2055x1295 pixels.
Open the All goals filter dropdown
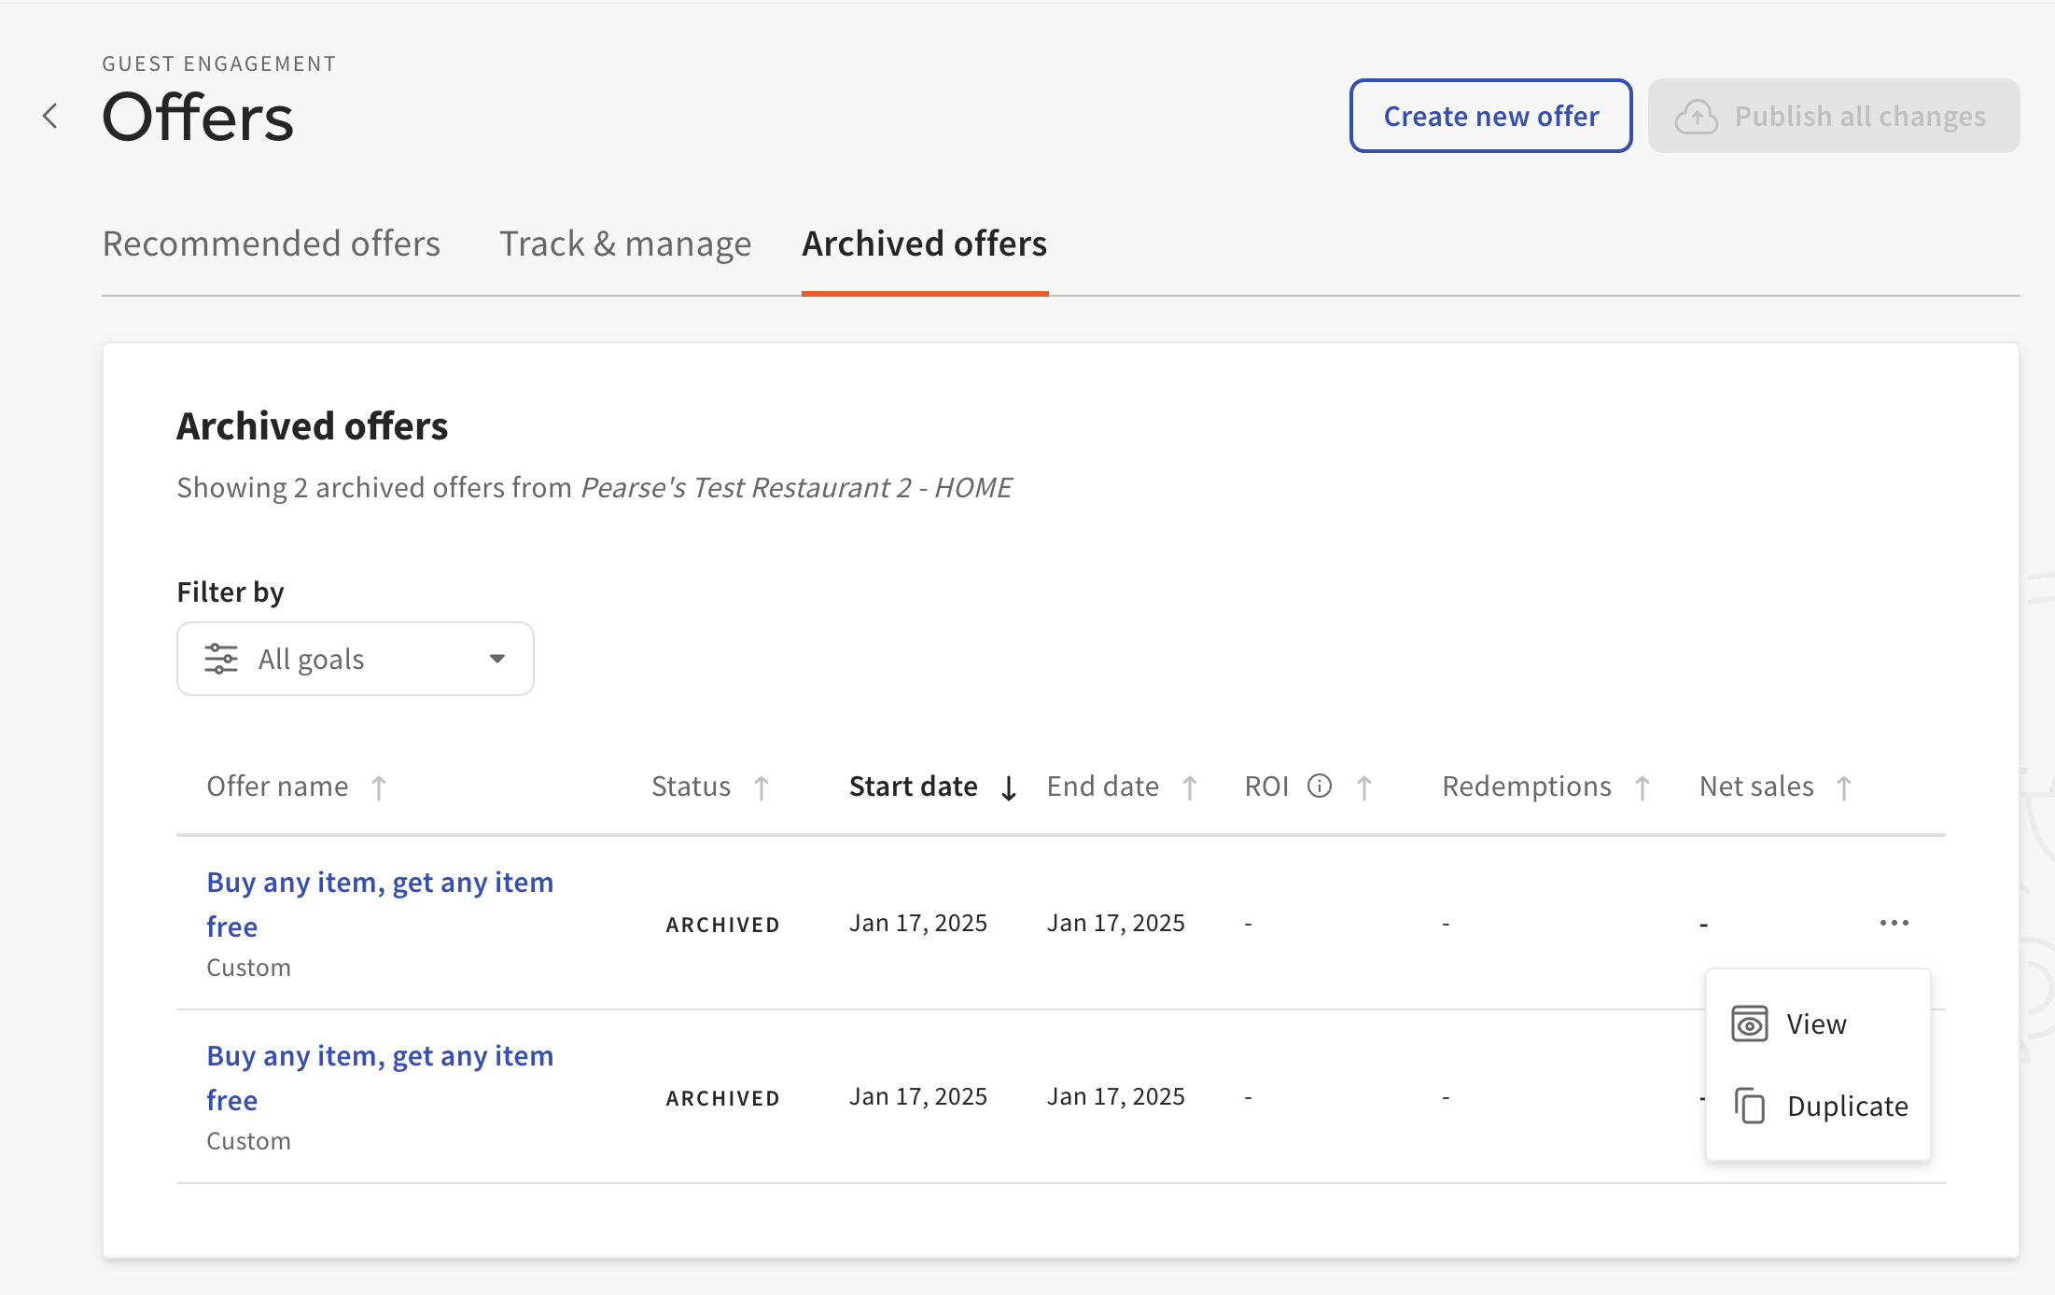click(x=356, y=659)
